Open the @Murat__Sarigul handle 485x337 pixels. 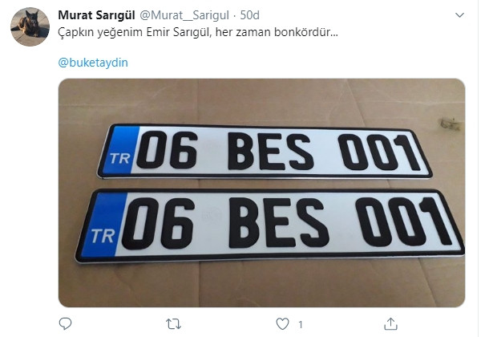pyautogui.click(x=184, y=15)
